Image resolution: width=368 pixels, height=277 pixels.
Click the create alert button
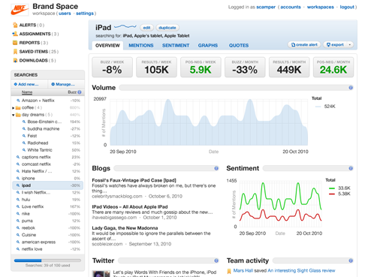pyautogui.click(x=304, y=44)
